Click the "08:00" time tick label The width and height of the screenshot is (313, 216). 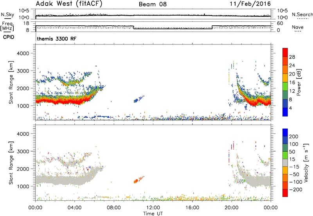tap(114, 208)
